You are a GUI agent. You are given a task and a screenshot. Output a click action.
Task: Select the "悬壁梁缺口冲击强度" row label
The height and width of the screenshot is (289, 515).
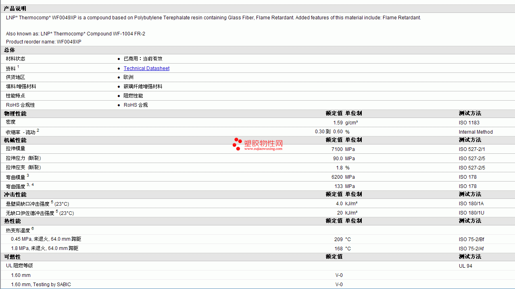pyautogui.click(x=27, y=204)
